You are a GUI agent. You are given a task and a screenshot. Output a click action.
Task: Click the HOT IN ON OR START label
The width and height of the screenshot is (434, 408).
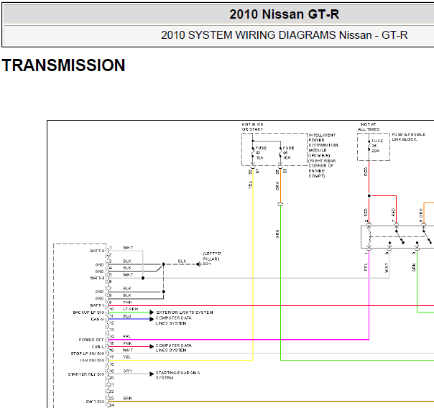coord(253,126)
